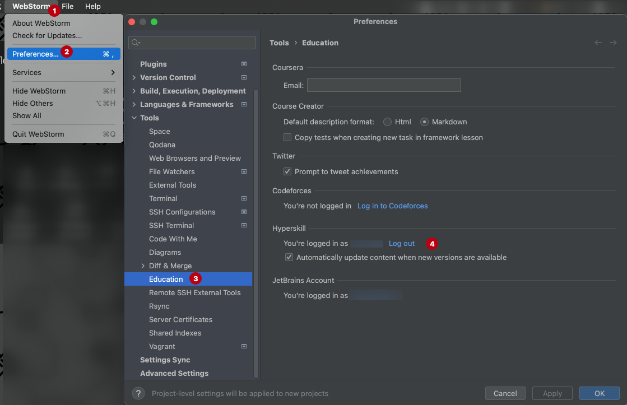Toggle automatically update content checkbox

click(289, 257)
